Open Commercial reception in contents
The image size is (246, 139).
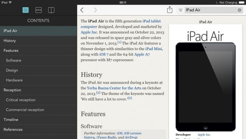pos(39,110)
